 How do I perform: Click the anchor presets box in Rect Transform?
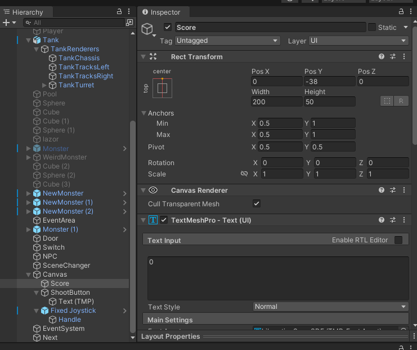coord(162,88)
